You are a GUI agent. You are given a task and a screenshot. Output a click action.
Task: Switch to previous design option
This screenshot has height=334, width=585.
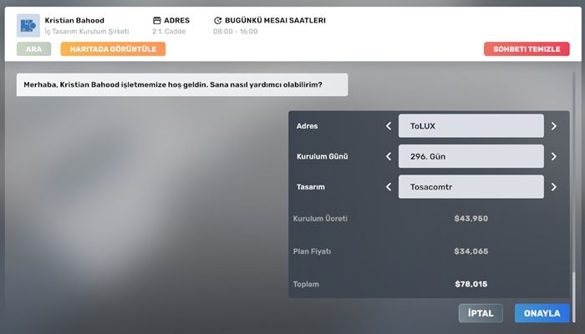pos(388,186)
